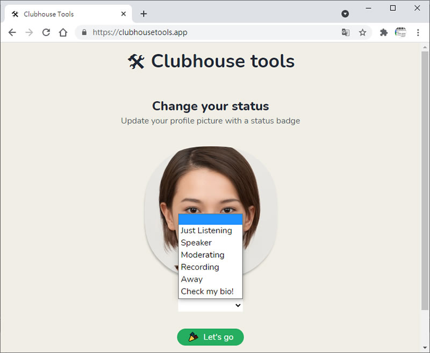
Task: Open new tab with plus button
Action: tap(144, 14)
